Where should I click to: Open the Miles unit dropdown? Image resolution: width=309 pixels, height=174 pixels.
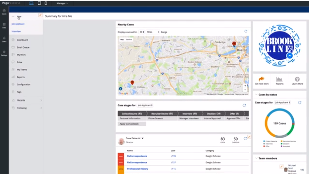point(153,32)
